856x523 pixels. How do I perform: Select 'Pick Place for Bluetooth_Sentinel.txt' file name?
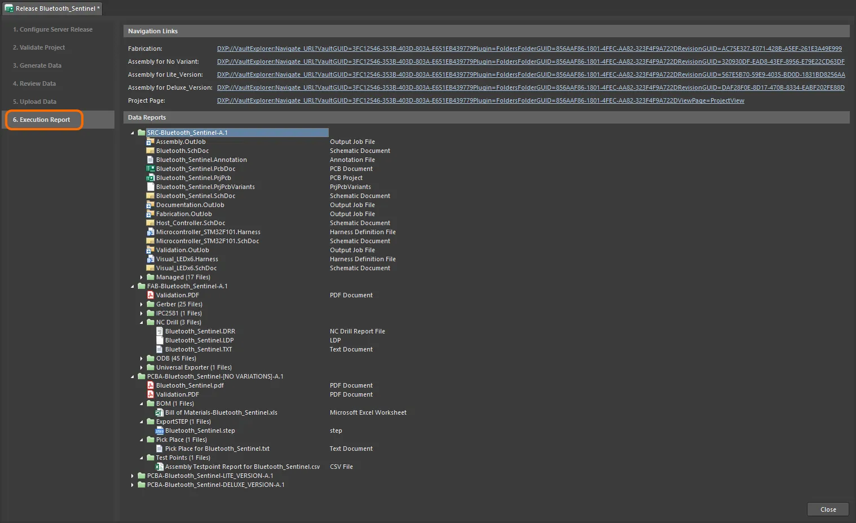pos(217,449)
